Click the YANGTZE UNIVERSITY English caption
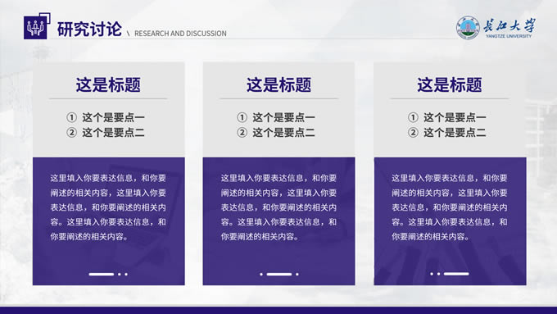 pyautogui.click(x=509, y=36)
